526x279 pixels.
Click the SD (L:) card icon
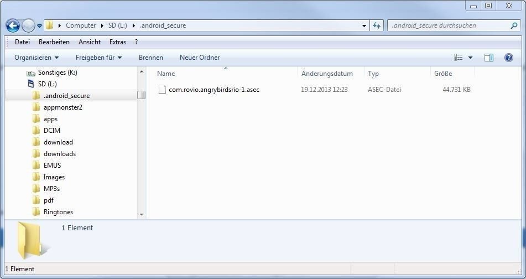click(31, 84)
